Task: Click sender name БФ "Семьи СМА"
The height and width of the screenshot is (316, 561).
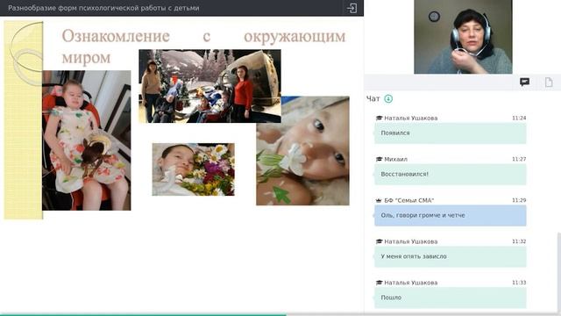Action: [409, 200]
